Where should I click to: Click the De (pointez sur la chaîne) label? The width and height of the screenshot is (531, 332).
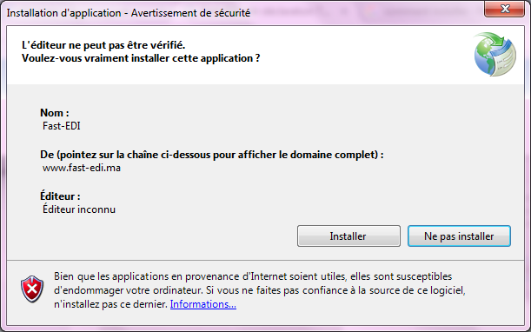point(212,155)
